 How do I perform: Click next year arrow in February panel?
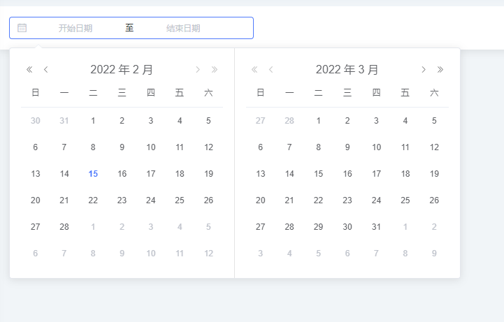click(215, 69)
